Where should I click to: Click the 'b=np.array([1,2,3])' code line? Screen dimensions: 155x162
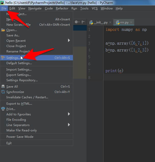click(x=127, y=50)
